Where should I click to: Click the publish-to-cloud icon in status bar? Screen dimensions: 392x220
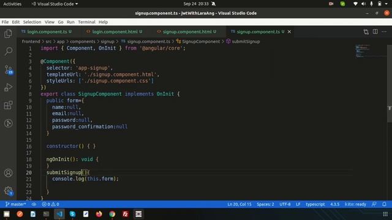[34, 204]
